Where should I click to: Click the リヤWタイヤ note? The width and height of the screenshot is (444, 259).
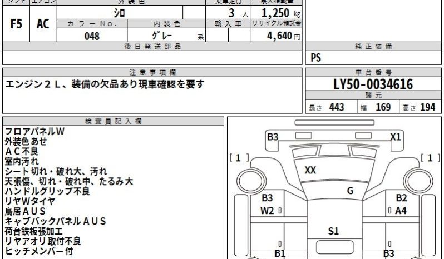29,201
